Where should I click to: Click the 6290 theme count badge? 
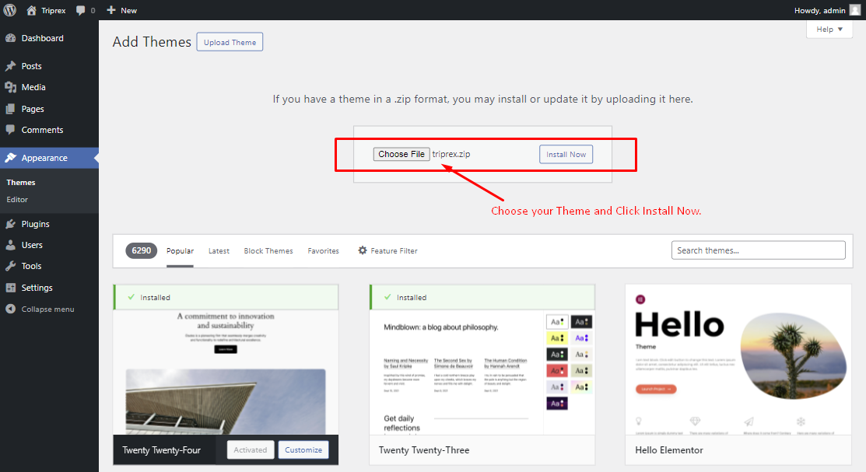click(142, 250)
